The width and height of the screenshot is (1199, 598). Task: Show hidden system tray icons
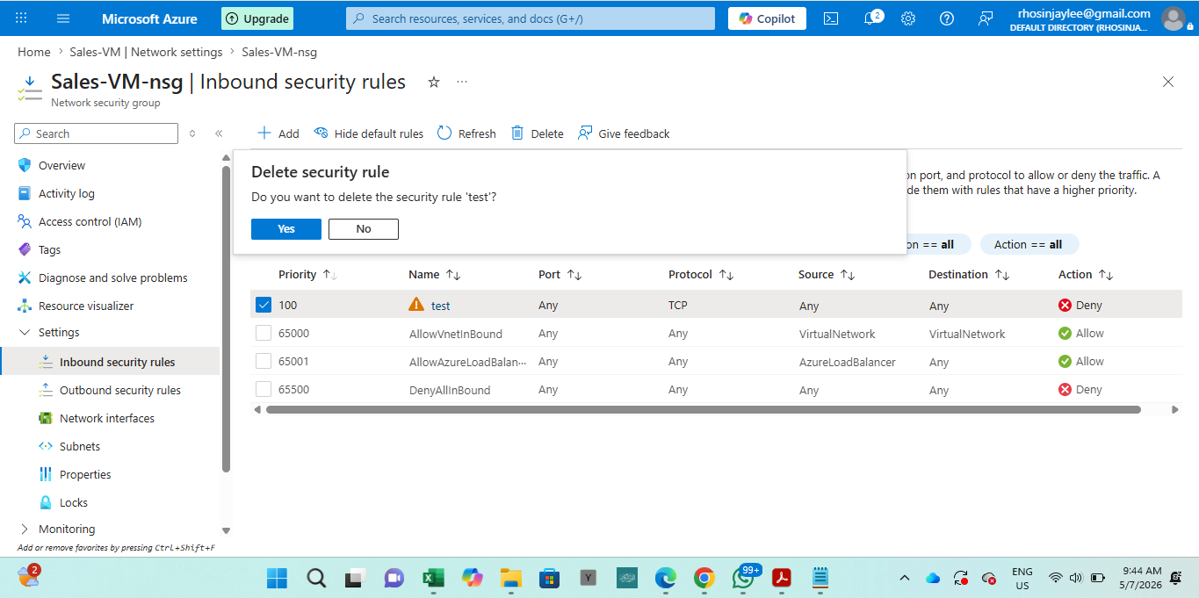905,578
